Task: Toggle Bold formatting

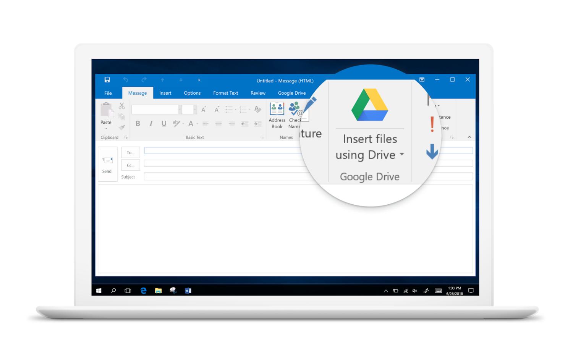Action: (138, 123)
